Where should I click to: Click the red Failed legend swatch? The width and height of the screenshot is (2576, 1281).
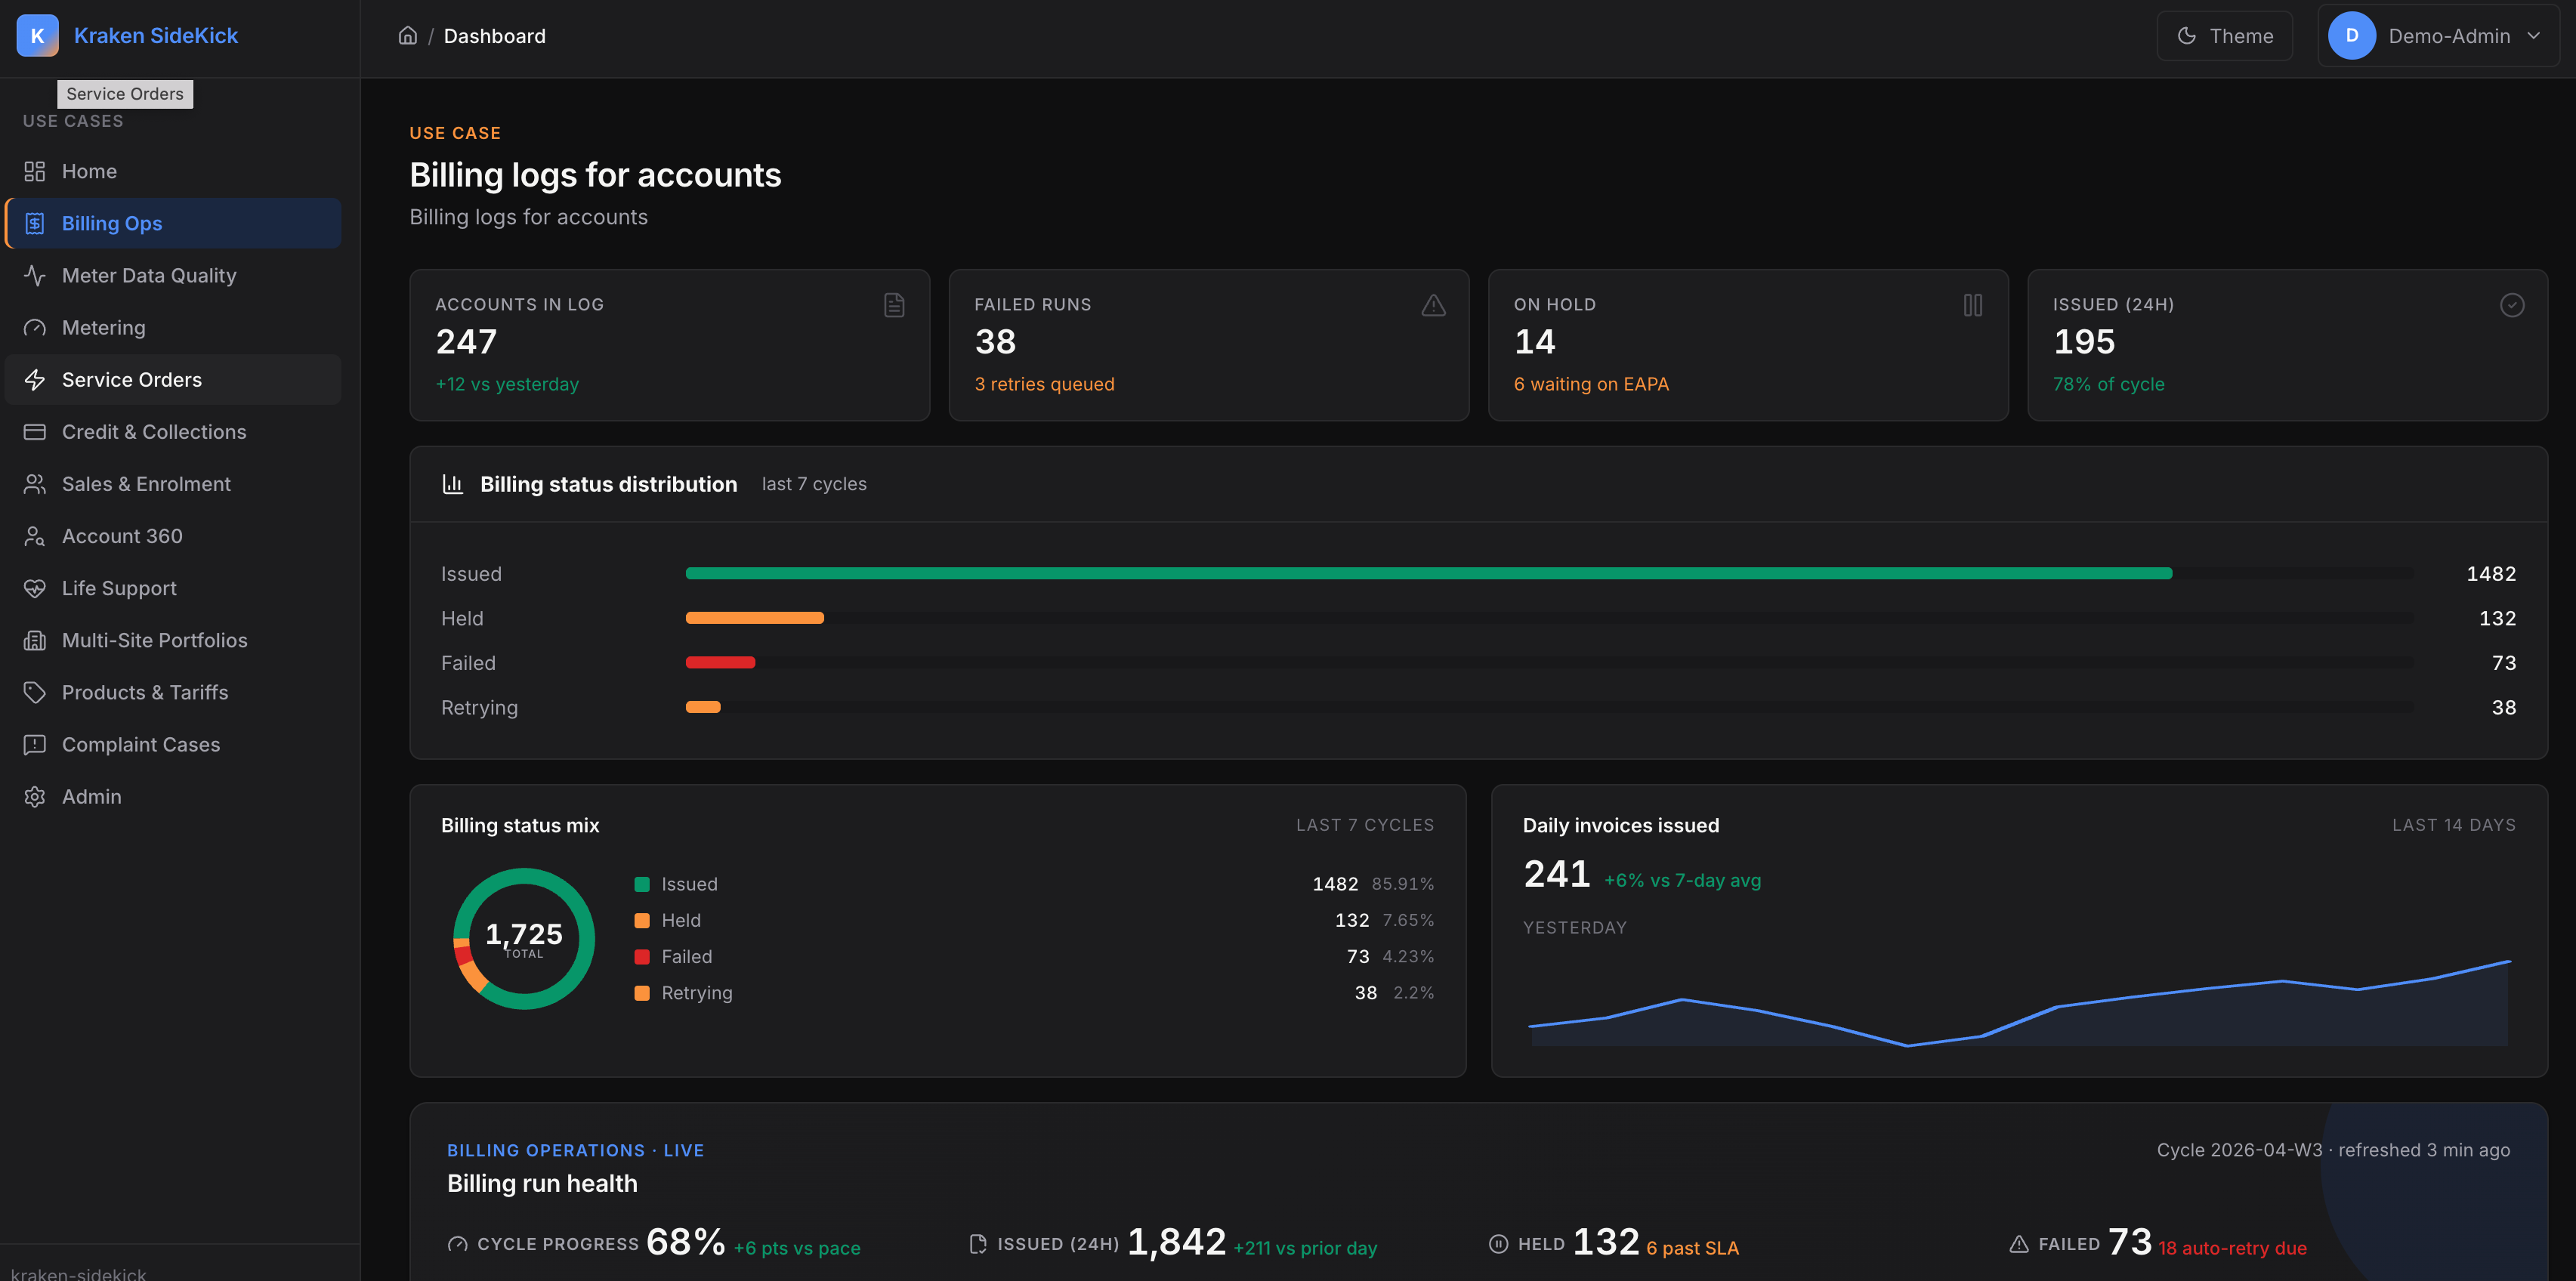pos(642,956)
